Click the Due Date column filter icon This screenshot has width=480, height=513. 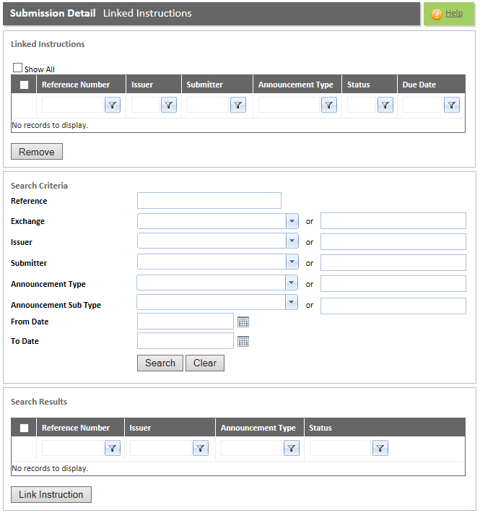click(451, 105)
